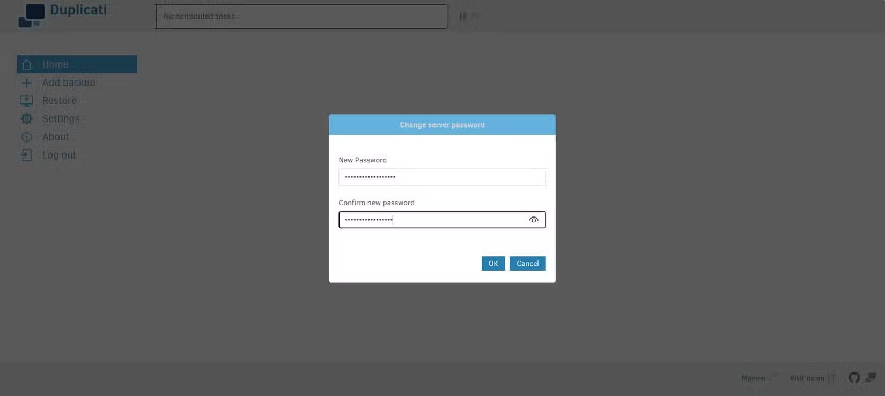Click the plus icon beside Add backup

(26, 83)
